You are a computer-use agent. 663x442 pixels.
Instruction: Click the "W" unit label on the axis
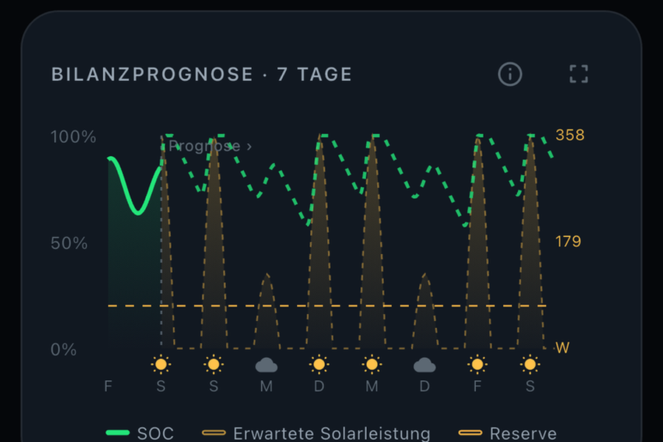tap(562, 348)
